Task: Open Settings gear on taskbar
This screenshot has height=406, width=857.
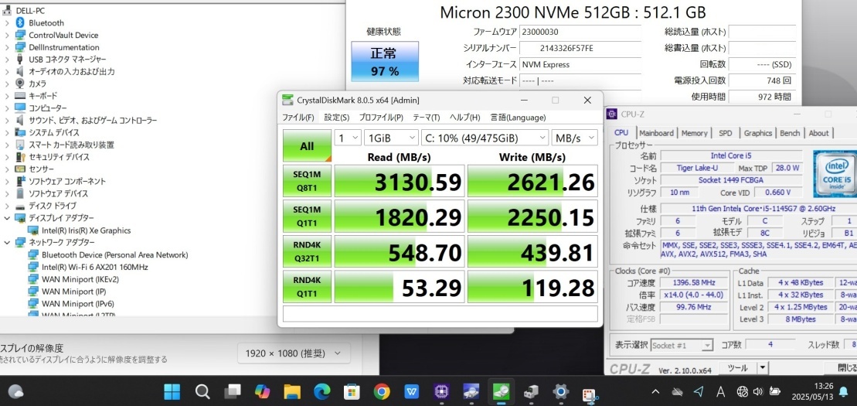Action: point(560,391)
